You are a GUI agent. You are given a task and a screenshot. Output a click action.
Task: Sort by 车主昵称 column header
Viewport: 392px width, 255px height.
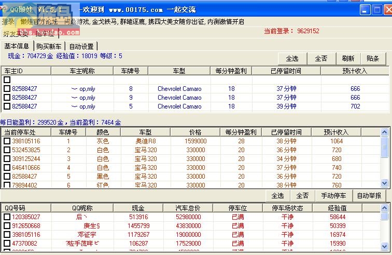(x=82, y=71)
